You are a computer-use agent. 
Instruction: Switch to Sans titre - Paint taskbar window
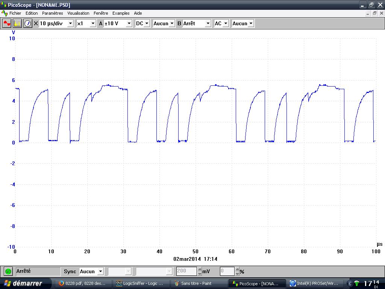click(199, 283)
